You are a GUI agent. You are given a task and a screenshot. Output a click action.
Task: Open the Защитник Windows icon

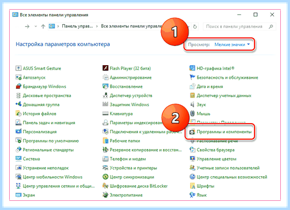pyautogui.click(x=105, y=105)
